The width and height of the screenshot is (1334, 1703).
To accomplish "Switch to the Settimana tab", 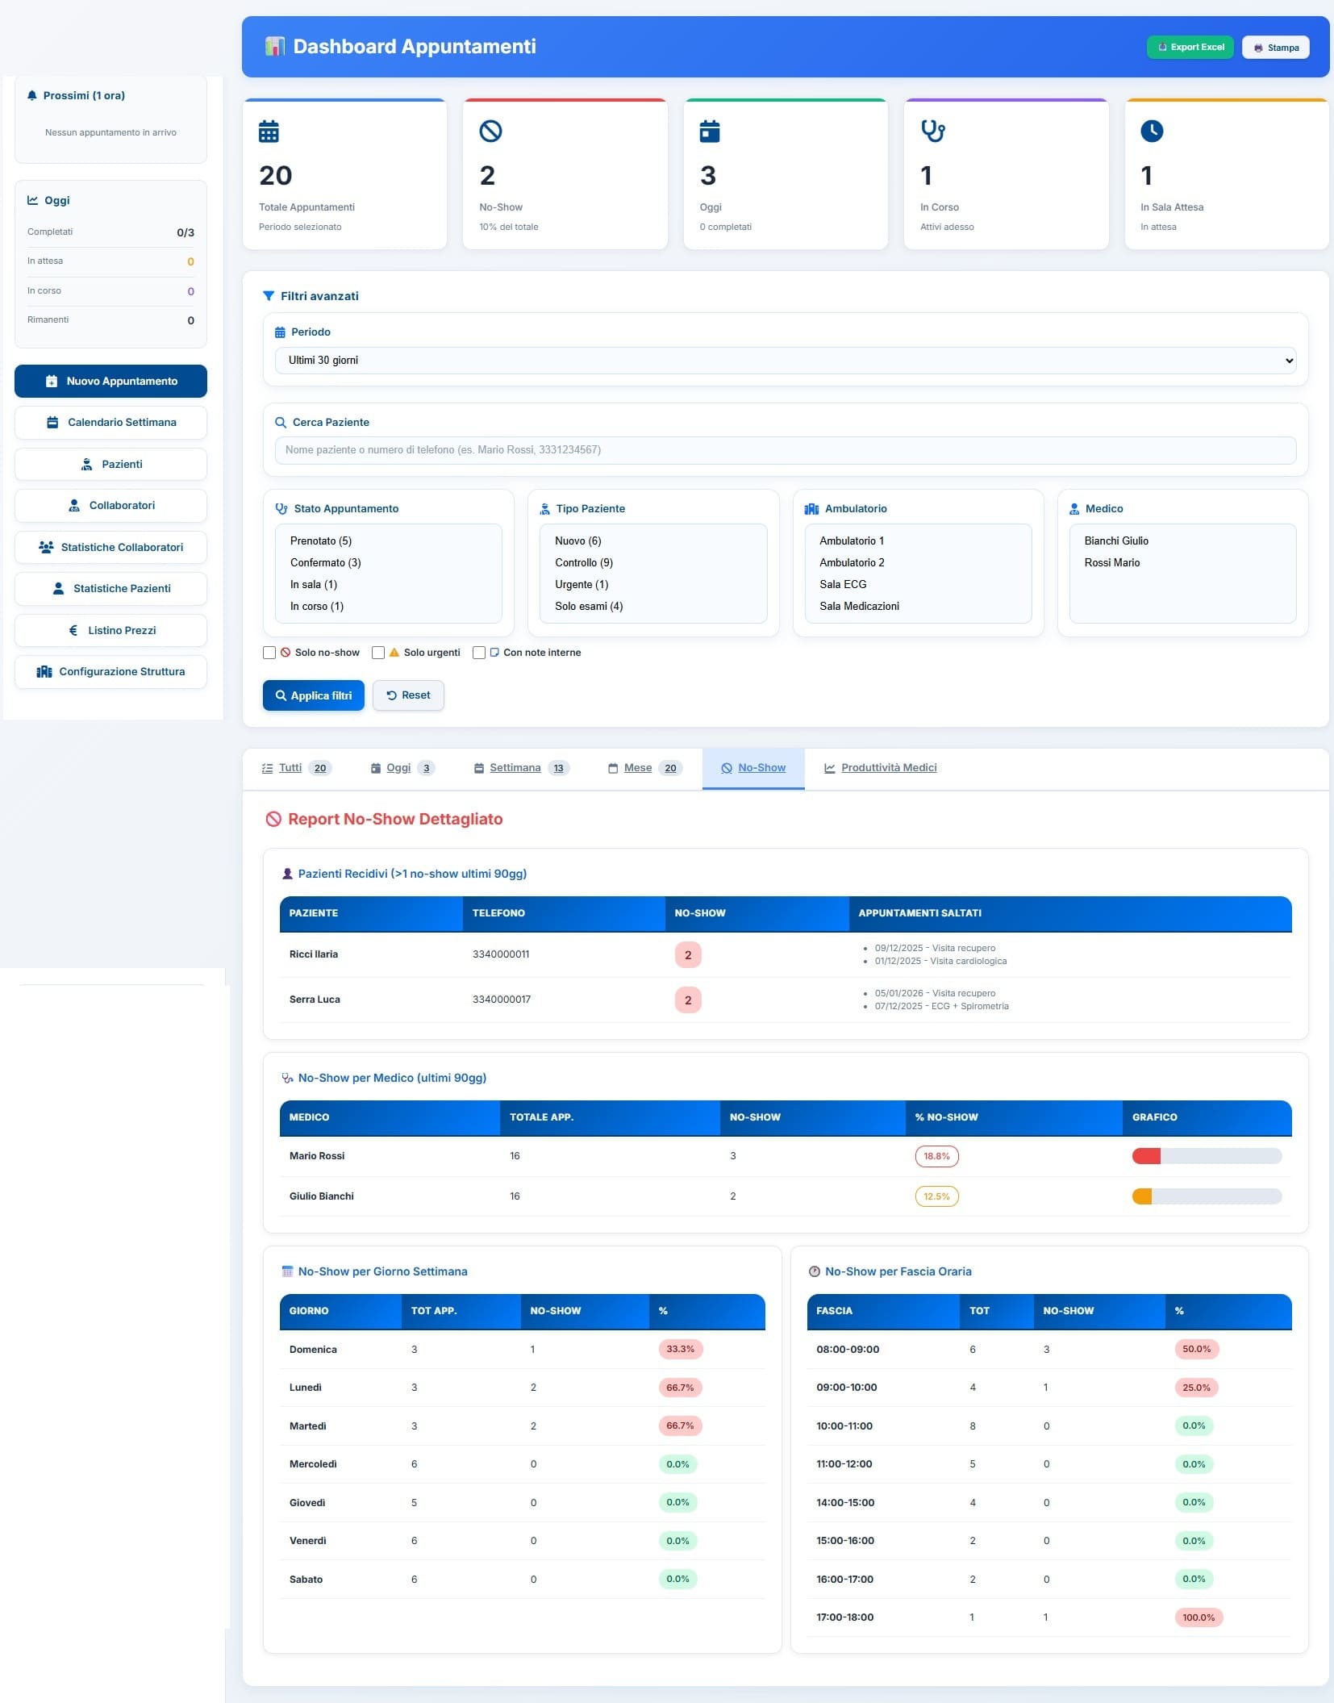I will coord(515,768).
